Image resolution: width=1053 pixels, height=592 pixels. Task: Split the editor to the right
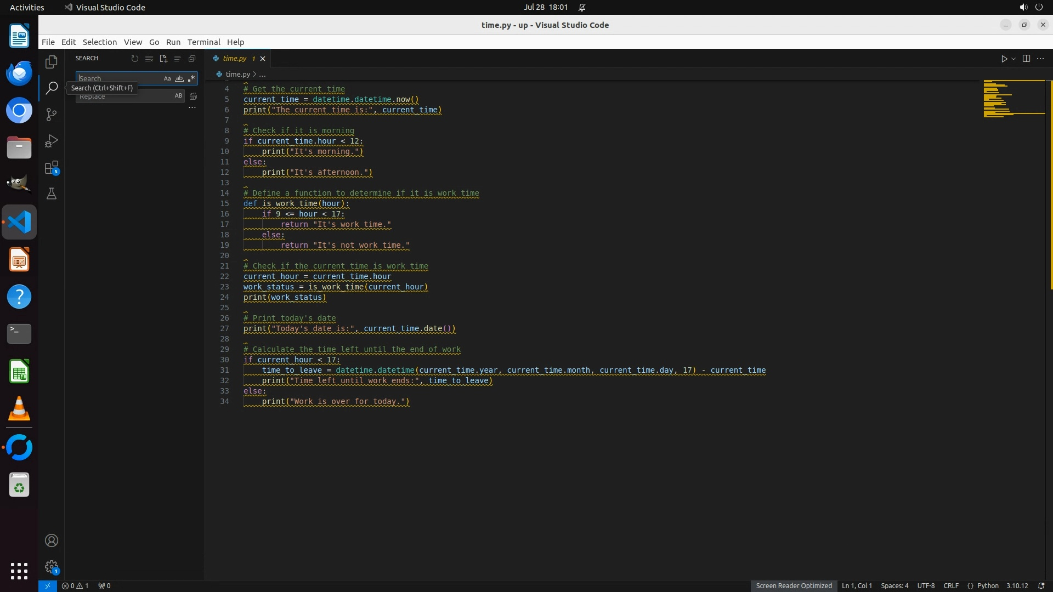1026,59
